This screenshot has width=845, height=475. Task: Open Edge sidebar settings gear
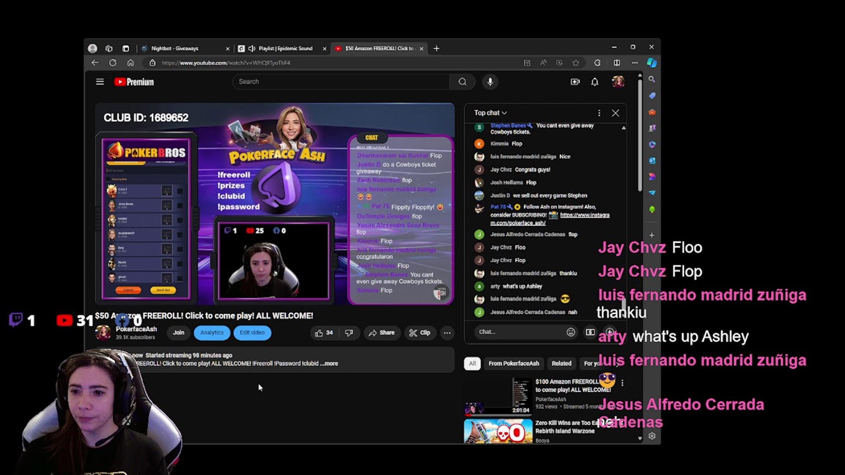pyautogui.click(x=652, y=436)
